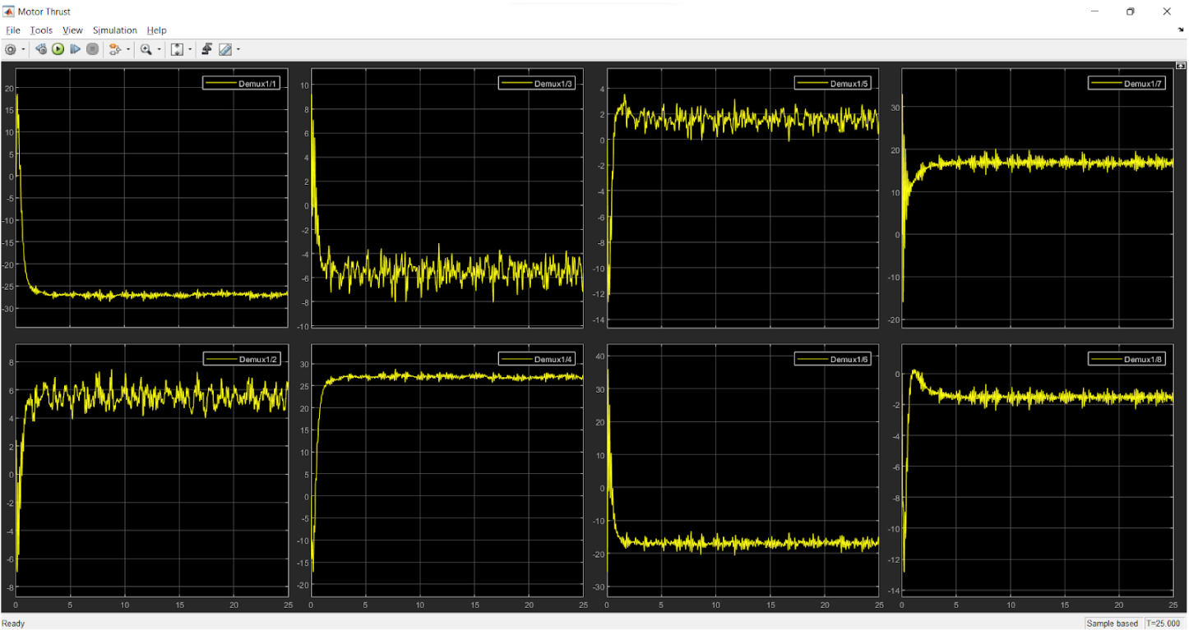
Task: Click the Sample based status bar text
Action: (x=1113, y=623)
